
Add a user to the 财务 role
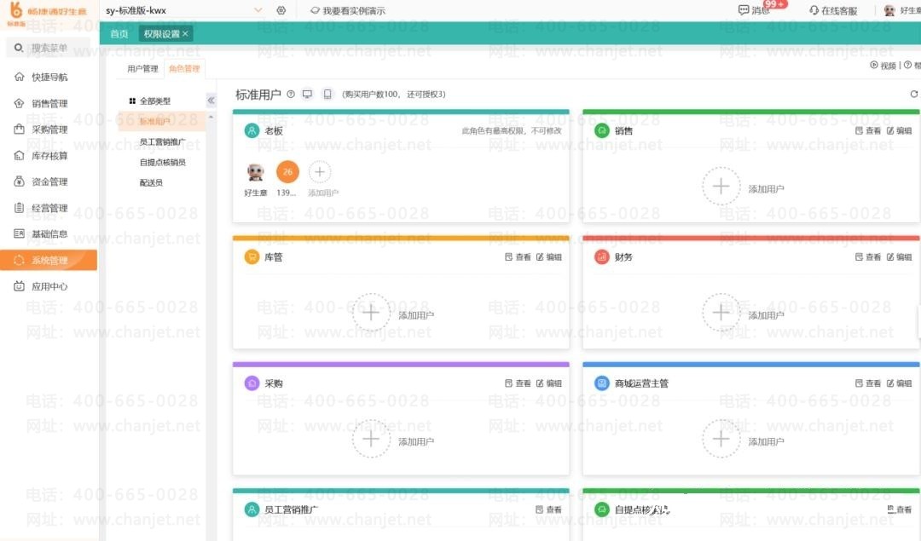click(721, 313)
